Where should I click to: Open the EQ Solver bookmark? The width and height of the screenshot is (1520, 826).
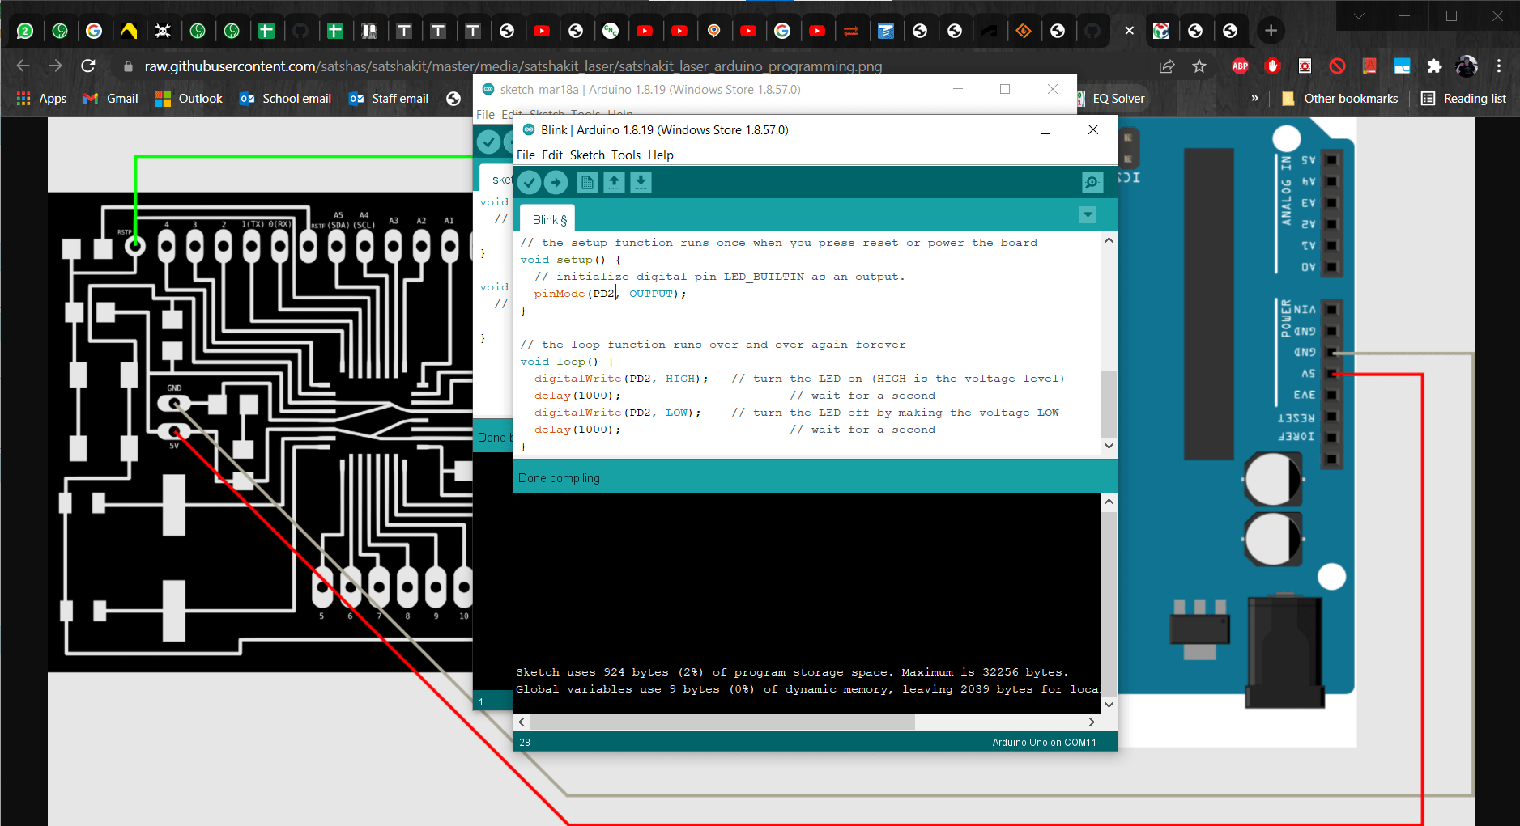click(1113, 99)
